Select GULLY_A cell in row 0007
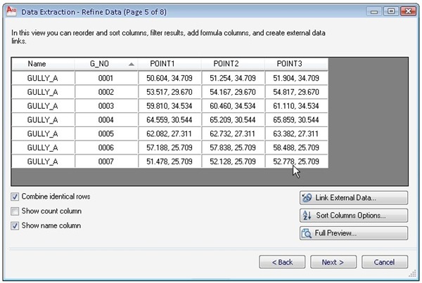Screen dimensions: 422x283 [x=43, y=162]
